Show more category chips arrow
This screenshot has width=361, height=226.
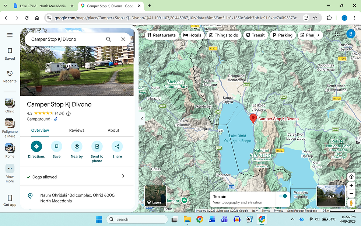tap(318, 35)
